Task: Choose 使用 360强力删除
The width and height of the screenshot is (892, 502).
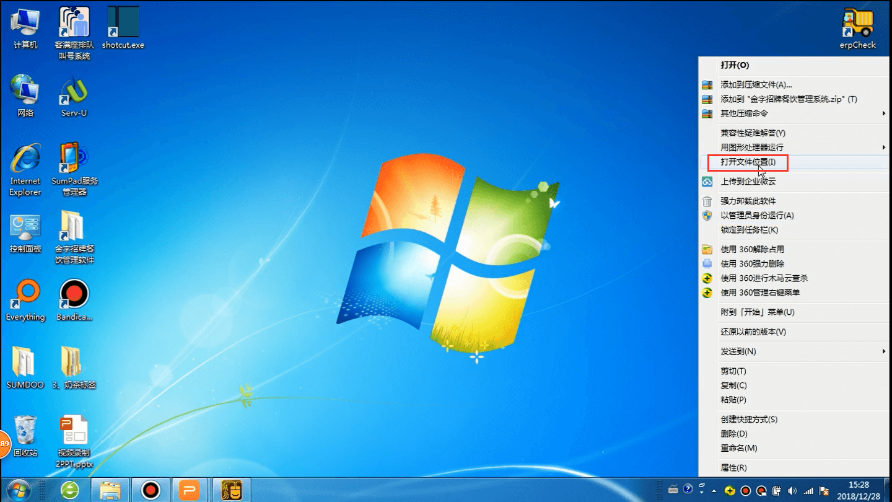Action: (794, 264)
